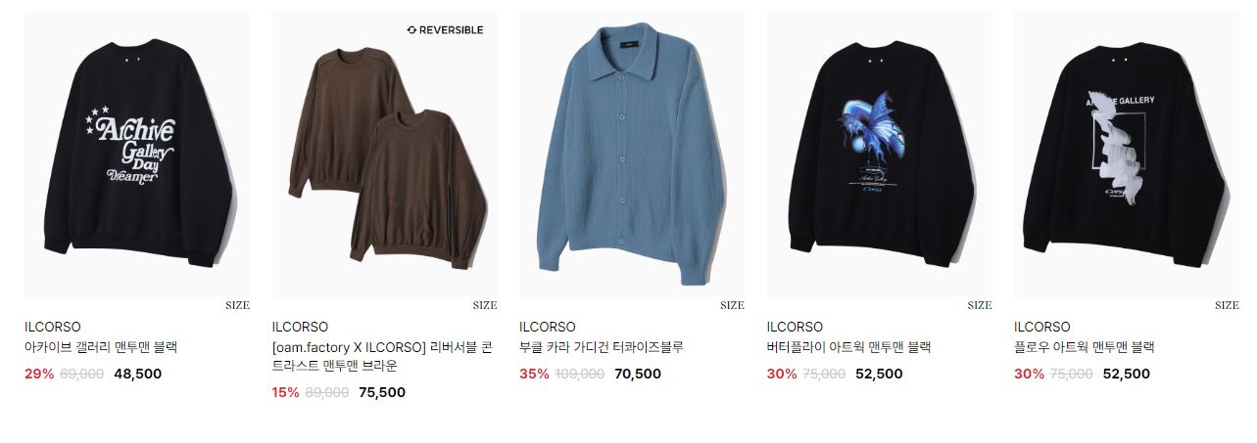The height and width of the screenshot is (443, 1257).
Task: Open 버터플라이 아트웍 맨투맨 블랙 product title
Action: click(848, 347)
